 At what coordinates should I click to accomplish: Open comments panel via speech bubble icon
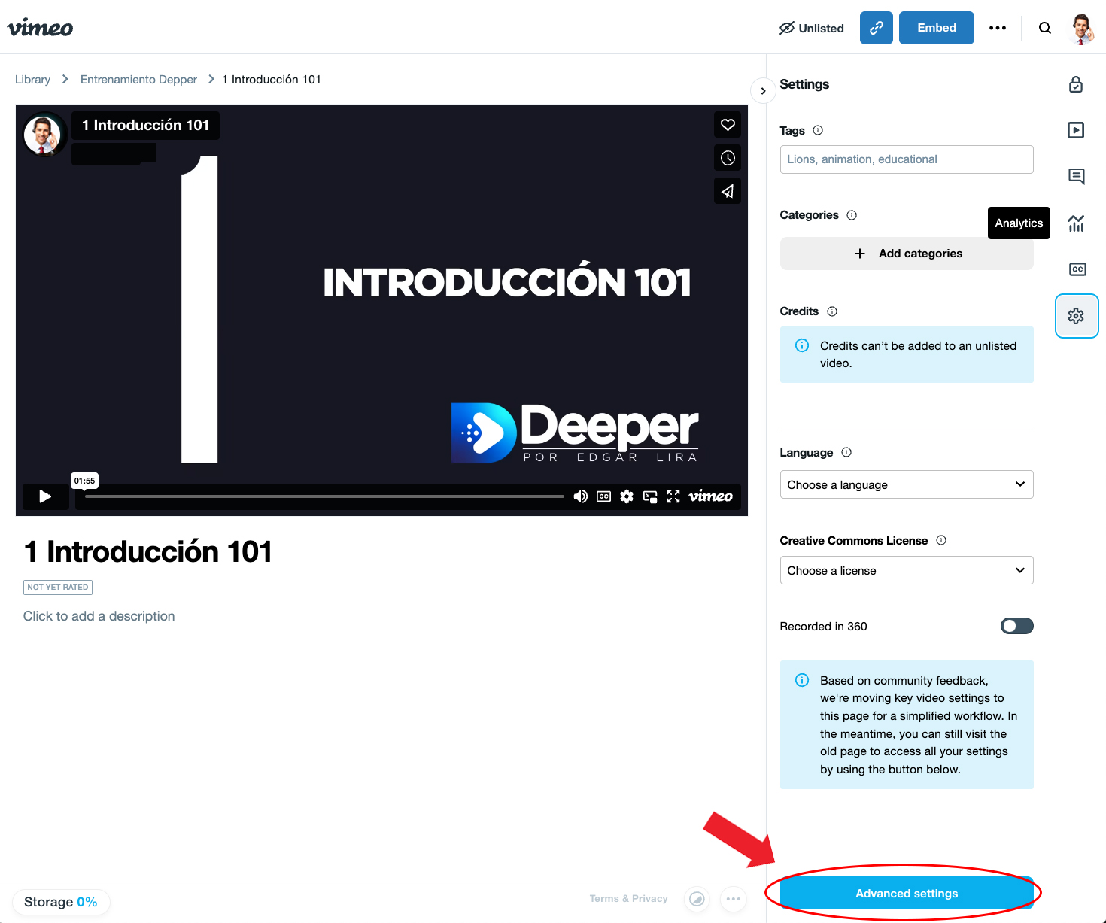(x=1077, y=177)
